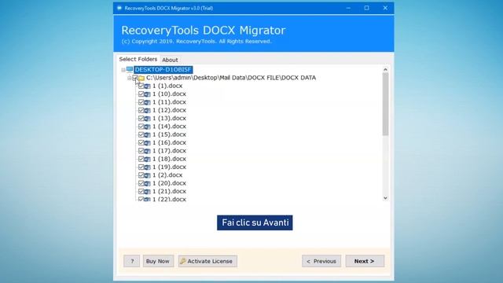Click the app icon in the title bar
Screen dimensions: 503x283
(x=119, y=8)
